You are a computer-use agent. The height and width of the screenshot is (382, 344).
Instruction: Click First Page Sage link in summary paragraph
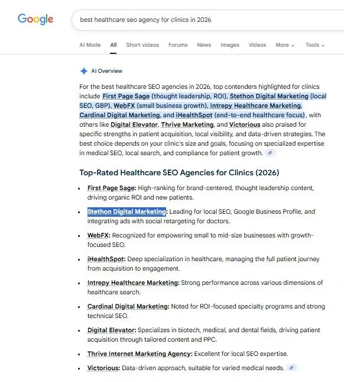point(126,96)
